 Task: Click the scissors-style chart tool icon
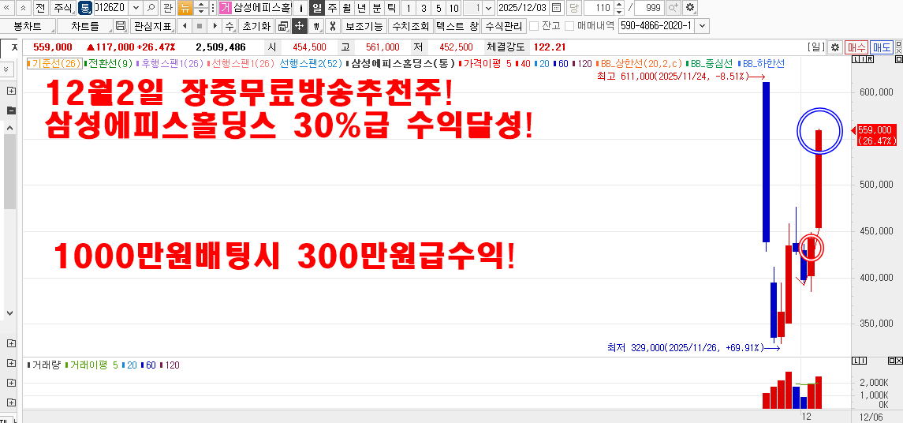point(333,26)
